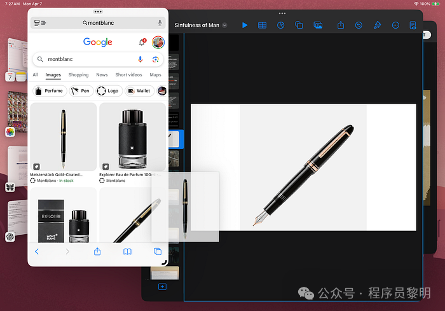Click the Google logo

98,42
